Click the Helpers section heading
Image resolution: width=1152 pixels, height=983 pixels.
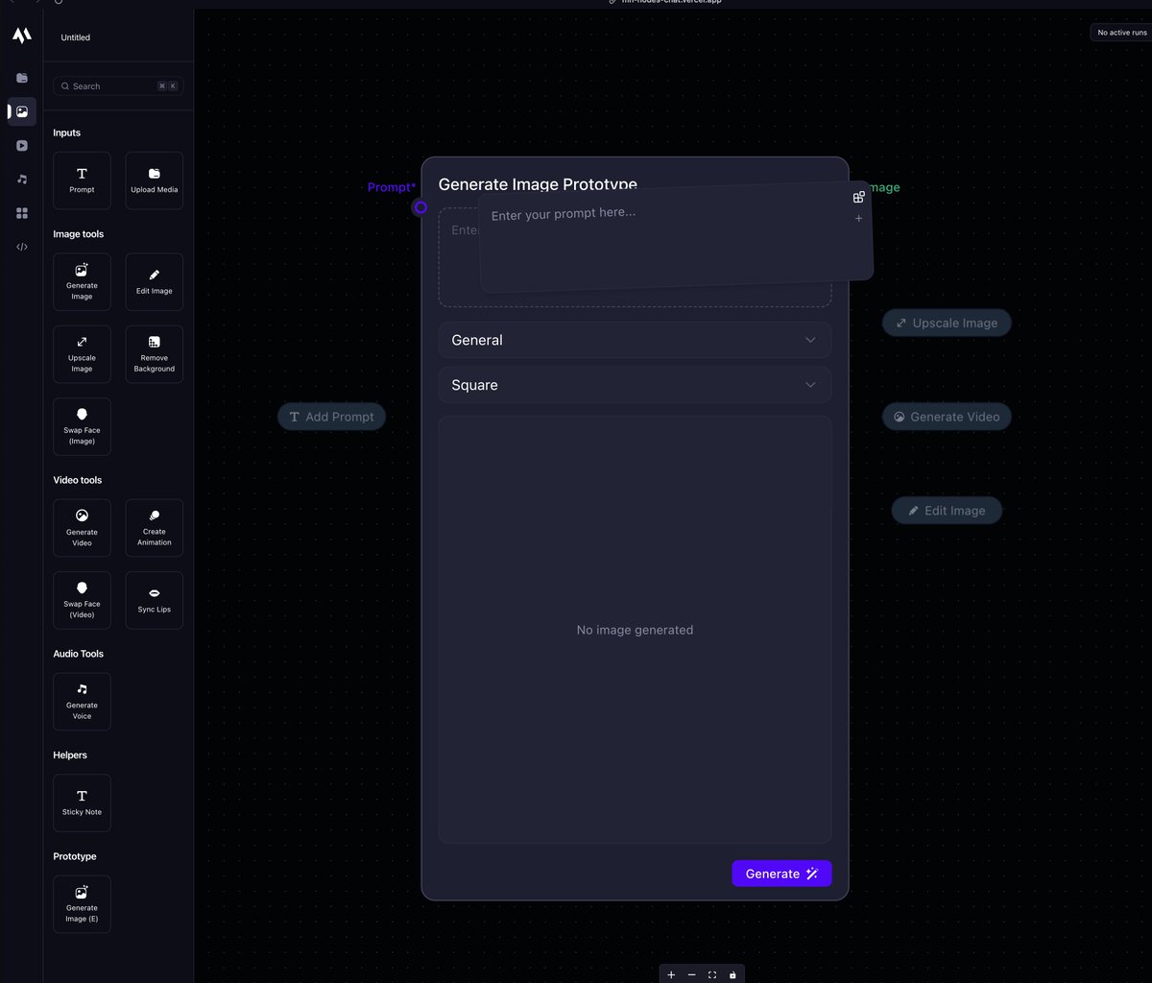[x=70, y=755]
